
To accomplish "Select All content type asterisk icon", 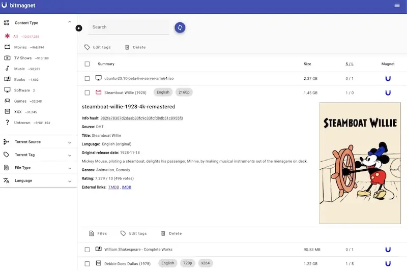I will pyautogui.click(x=7, y=36).
